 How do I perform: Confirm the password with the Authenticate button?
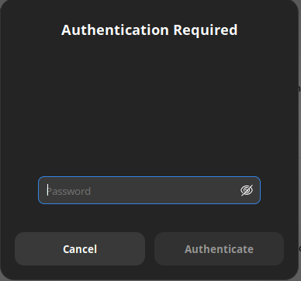(x=219, y=248)
